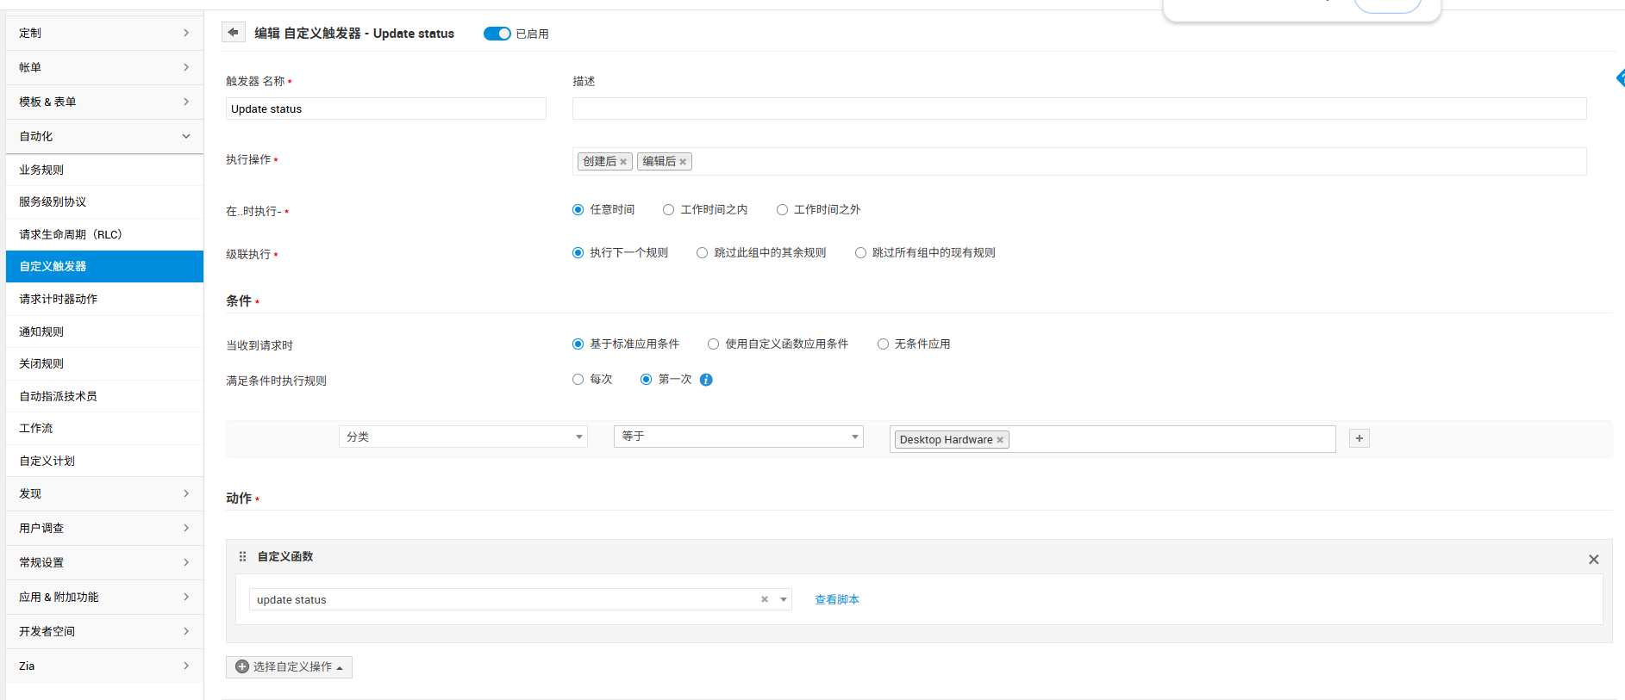Open 业务规则 in the sidebar

[41, 170]
